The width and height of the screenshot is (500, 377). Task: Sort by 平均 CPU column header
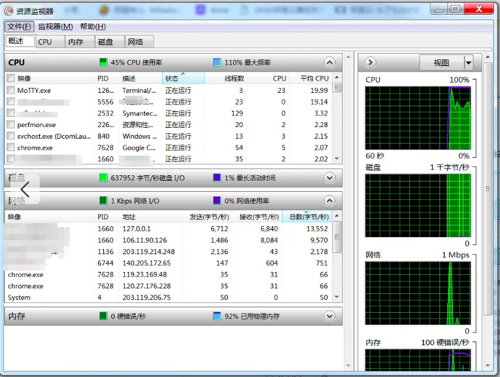[x=310, y=78]
